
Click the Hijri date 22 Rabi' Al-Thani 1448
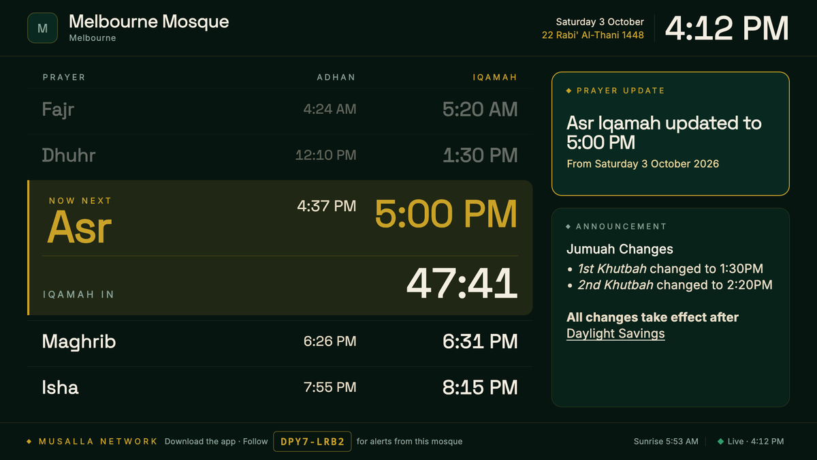click(x=593, y=35)
